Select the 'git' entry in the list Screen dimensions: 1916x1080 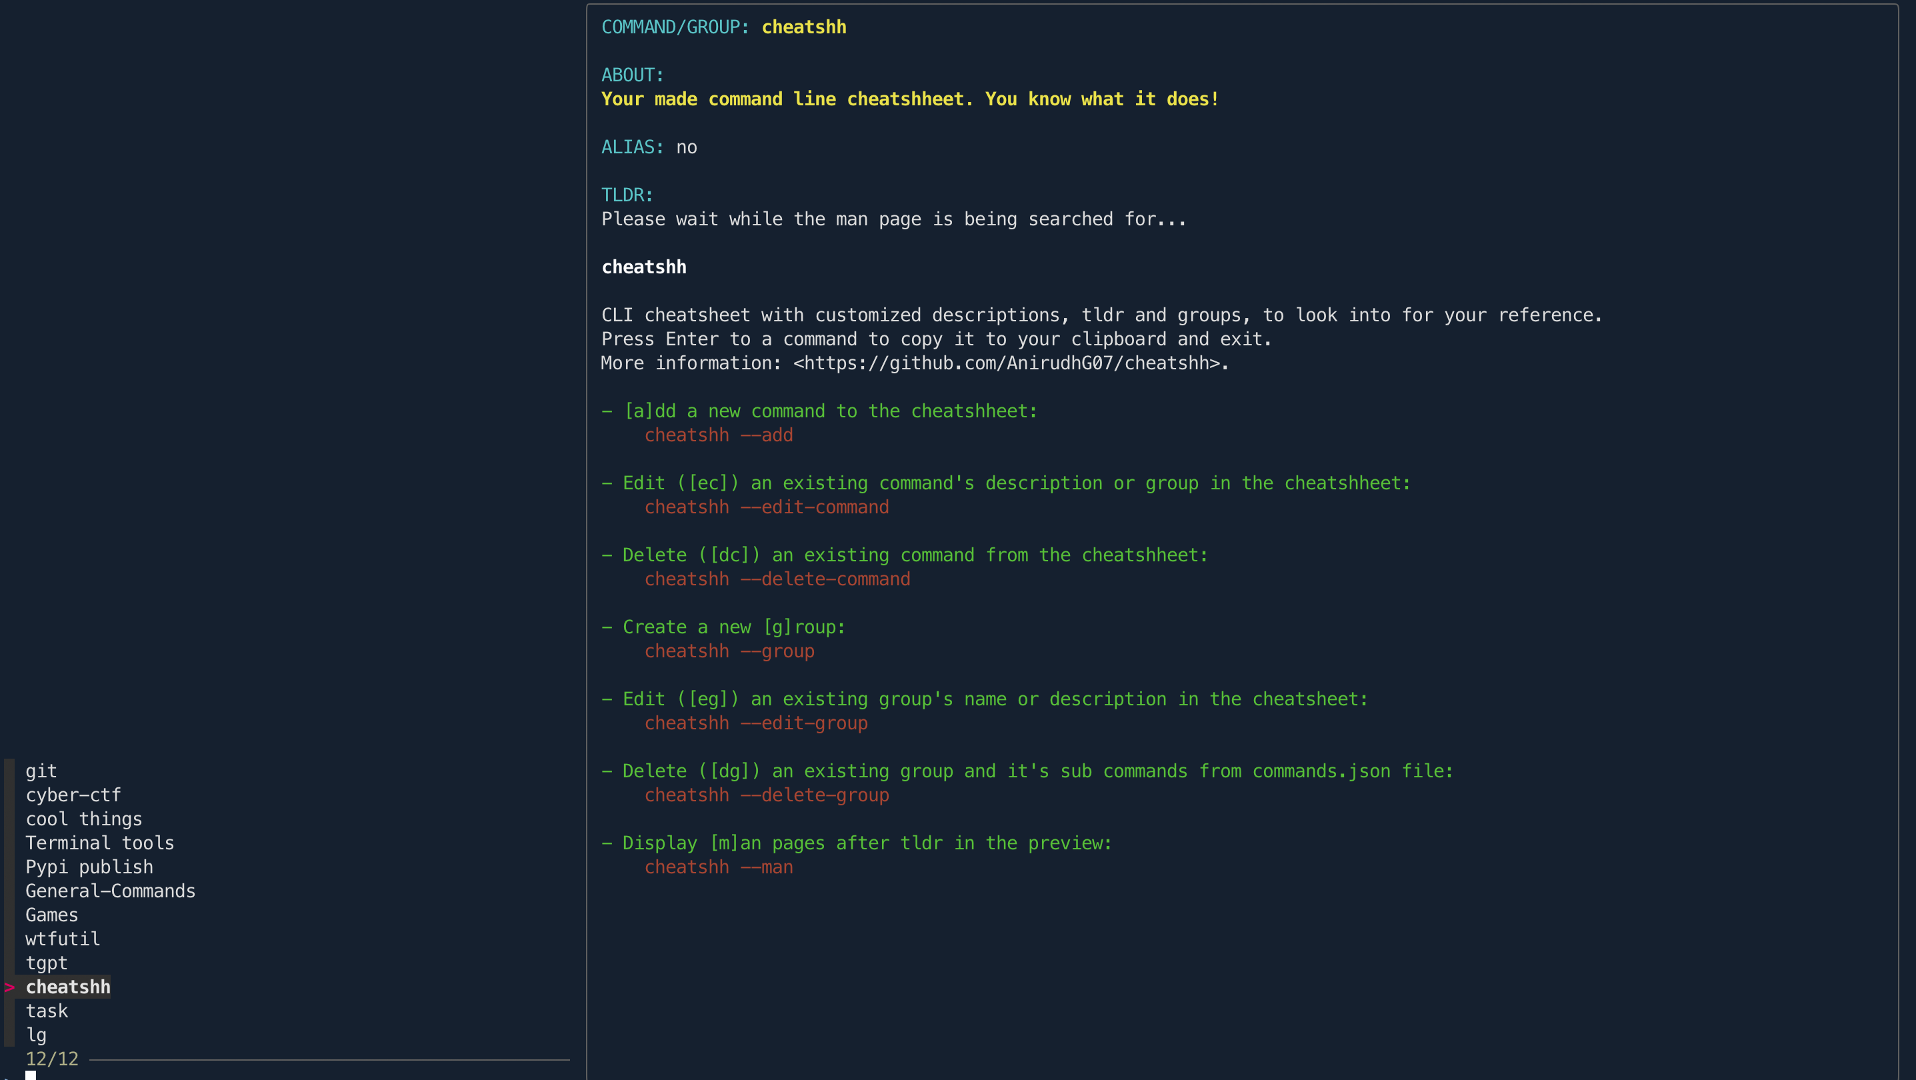click(41, 771)
